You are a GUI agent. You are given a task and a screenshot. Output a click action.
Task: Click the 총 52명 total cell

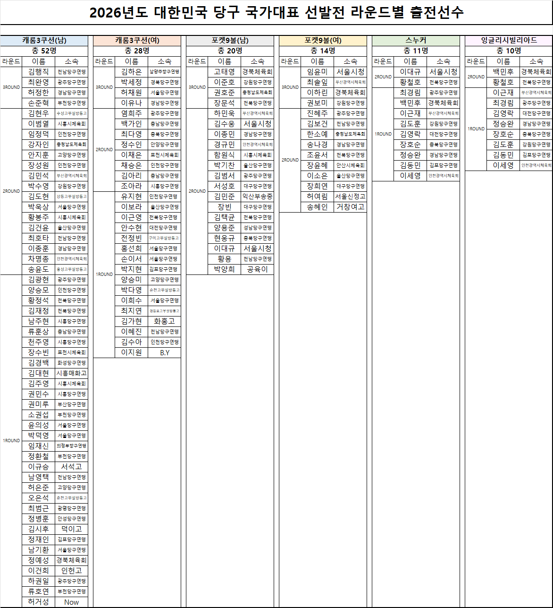pyautogui.click(x=44, y=51)
